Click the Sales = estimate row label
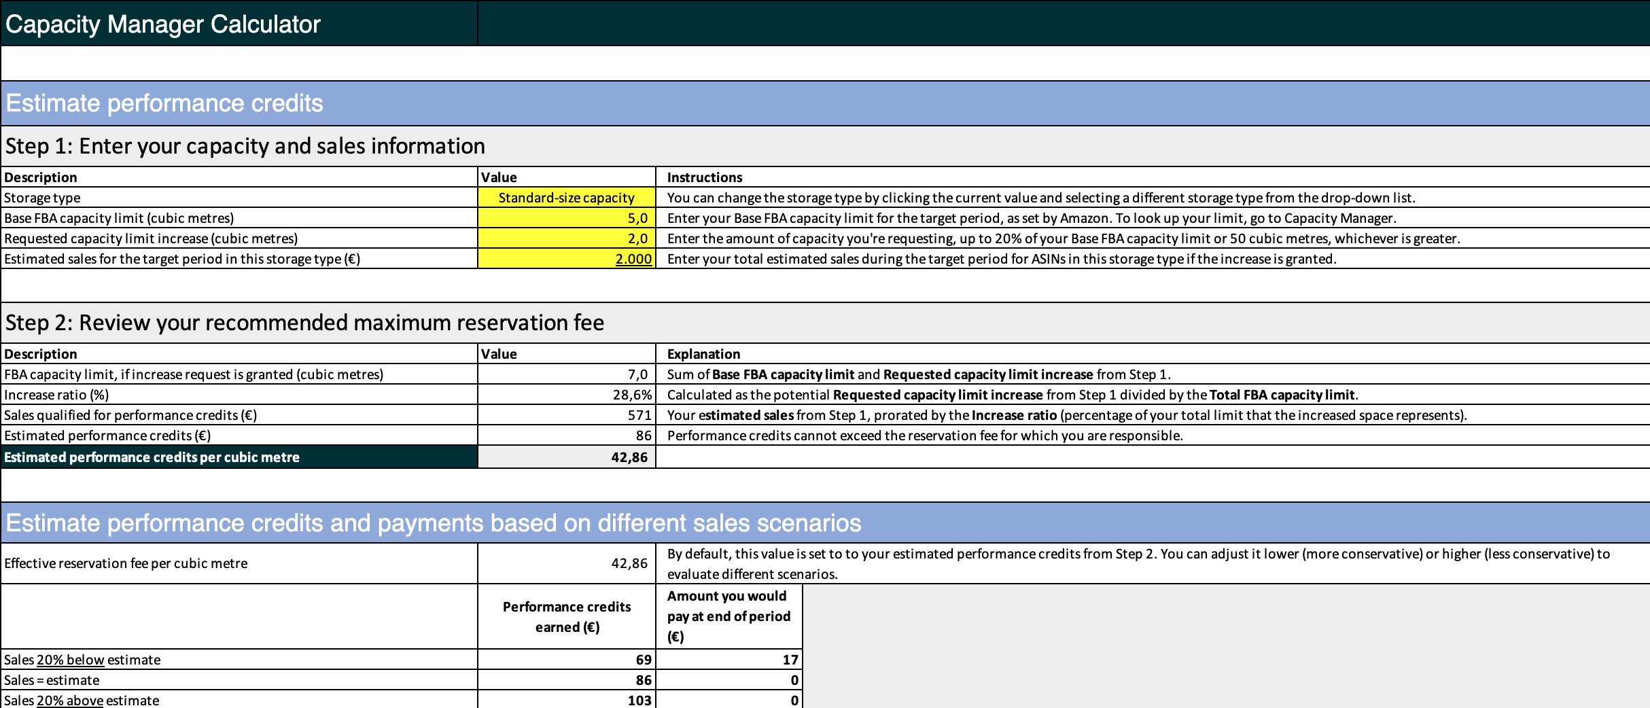 tap(52, 680)
